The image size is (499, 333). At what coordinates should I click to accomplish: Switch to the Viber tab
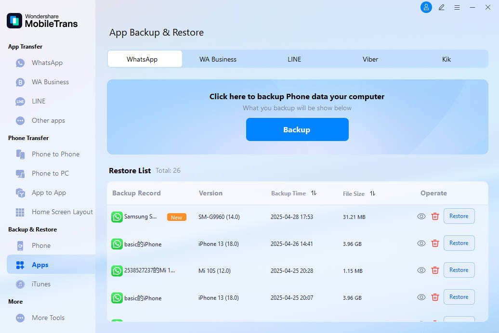pyautogui.click(x=370, y=59)
